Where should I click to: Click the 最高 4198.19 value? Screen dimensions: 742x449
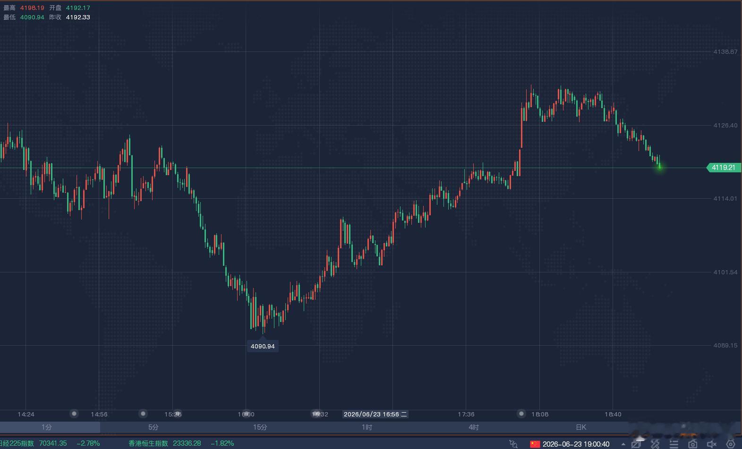pyautogui.click(x=32, y=8)
